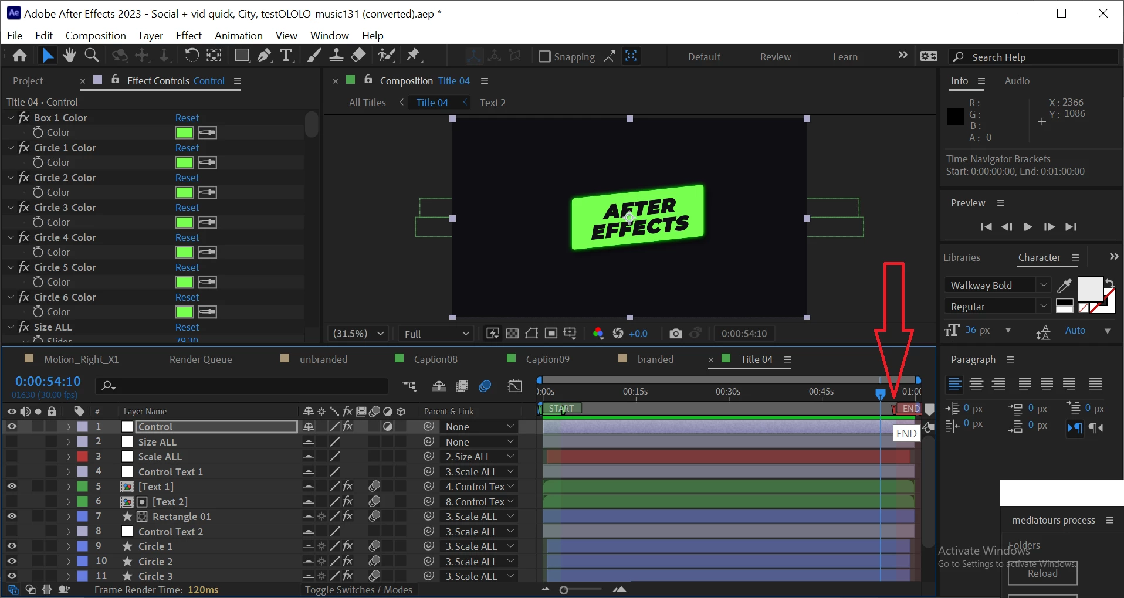Switch to the Caption08 timeline tab
1124x598 pixels.
pyautogui.click(x=435, y=359)
